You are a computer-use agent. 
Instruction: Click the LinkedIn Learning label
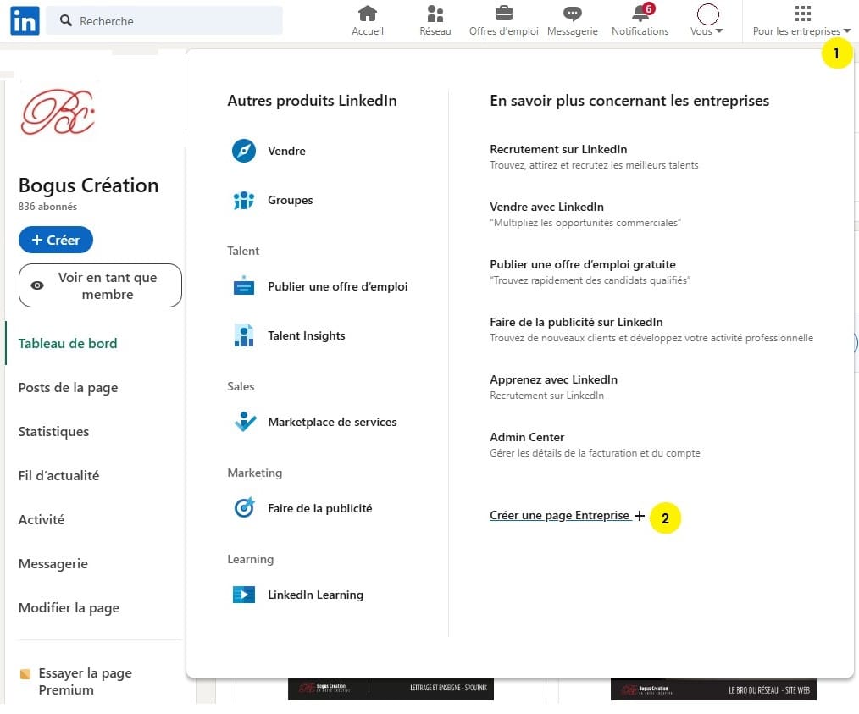pyautogui.click(x=315, y=594)
